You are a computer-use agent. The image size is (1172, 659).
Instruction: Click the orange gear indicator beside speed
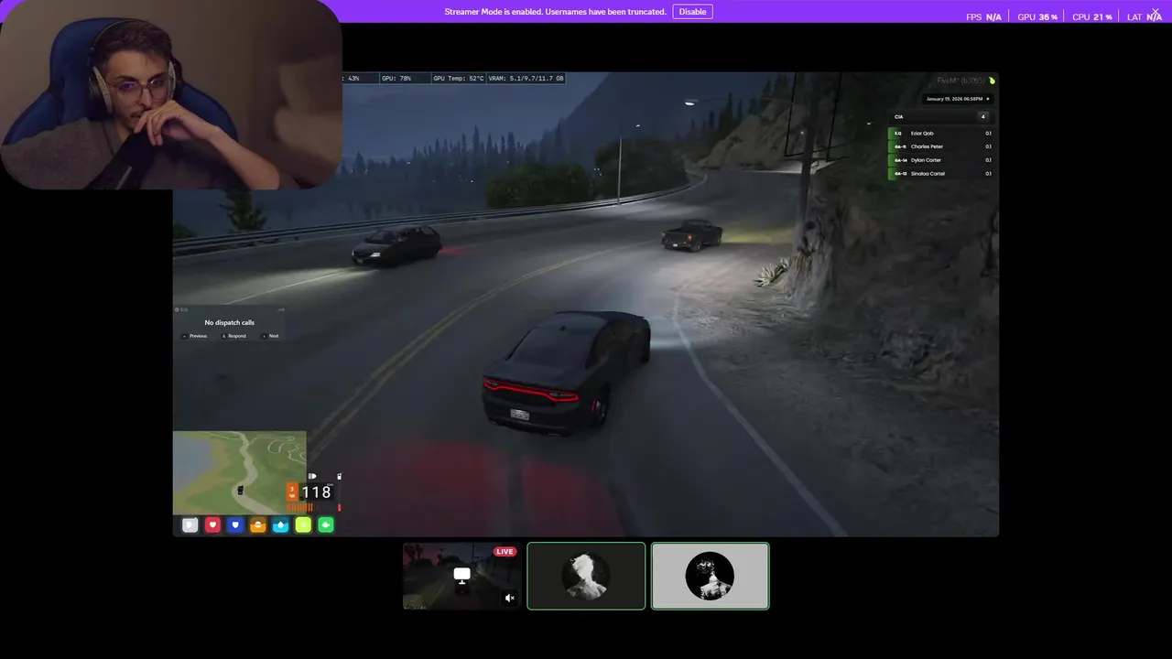(x=292, y=492)
